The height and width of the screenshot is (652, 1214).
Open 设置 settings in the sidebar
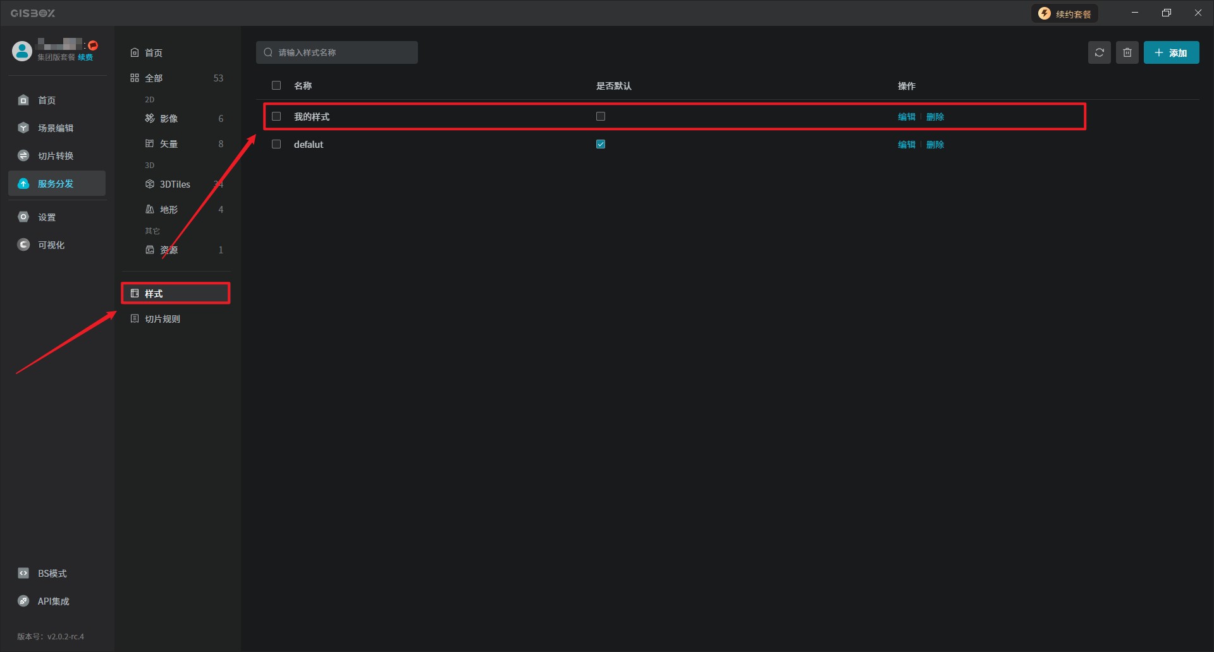pos(46,217)
